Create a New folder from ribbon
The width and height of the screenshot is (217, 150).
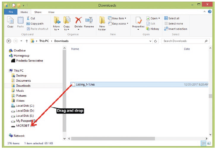click(102, 23)
